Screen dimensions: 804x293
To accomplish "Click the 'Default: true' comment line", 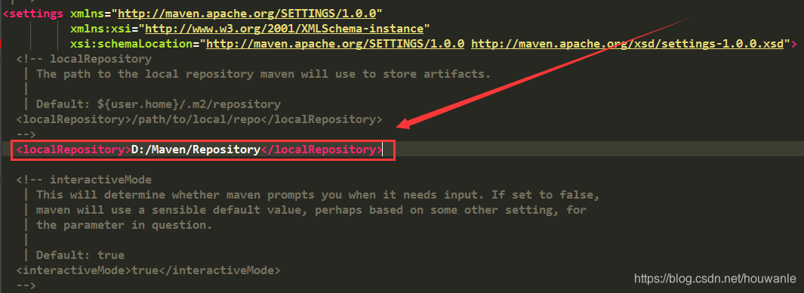I will tap(81, 255).
